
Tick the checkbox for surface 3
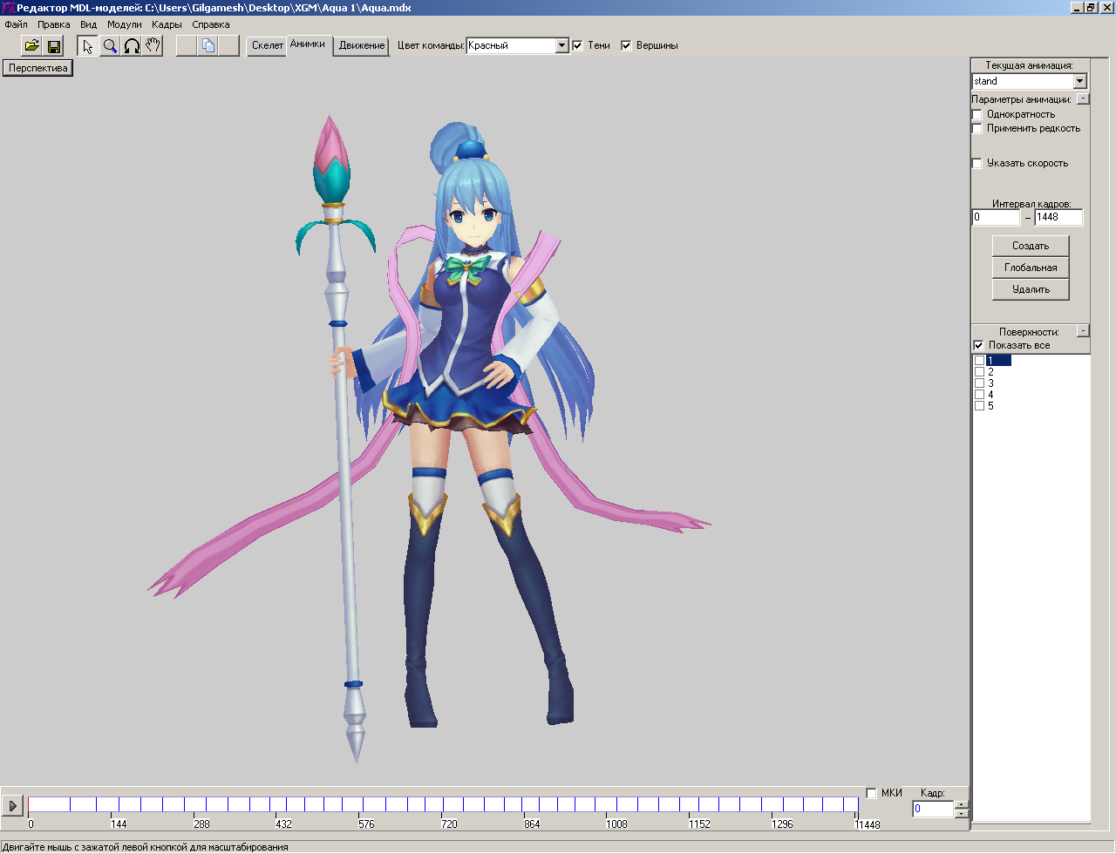click(x=979, y=383)
